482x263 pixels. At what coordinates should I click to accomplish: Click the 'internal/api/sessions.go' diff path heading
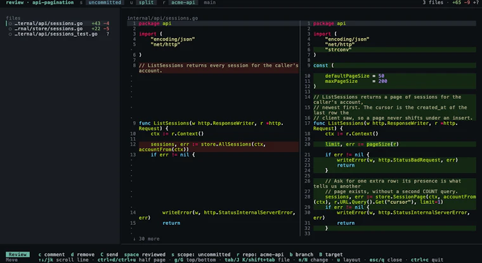pyautogui.click(x=162, y=18)
